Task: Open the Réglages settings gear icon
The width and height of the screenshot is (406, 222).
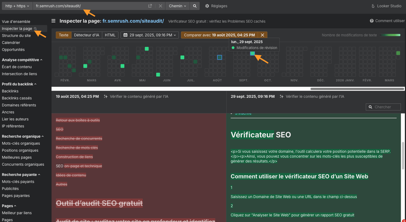Action: (207, 6)
